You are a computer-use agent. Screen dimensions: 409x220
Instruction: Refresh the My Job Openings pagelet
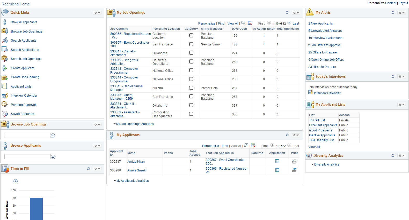pos(287,12)
